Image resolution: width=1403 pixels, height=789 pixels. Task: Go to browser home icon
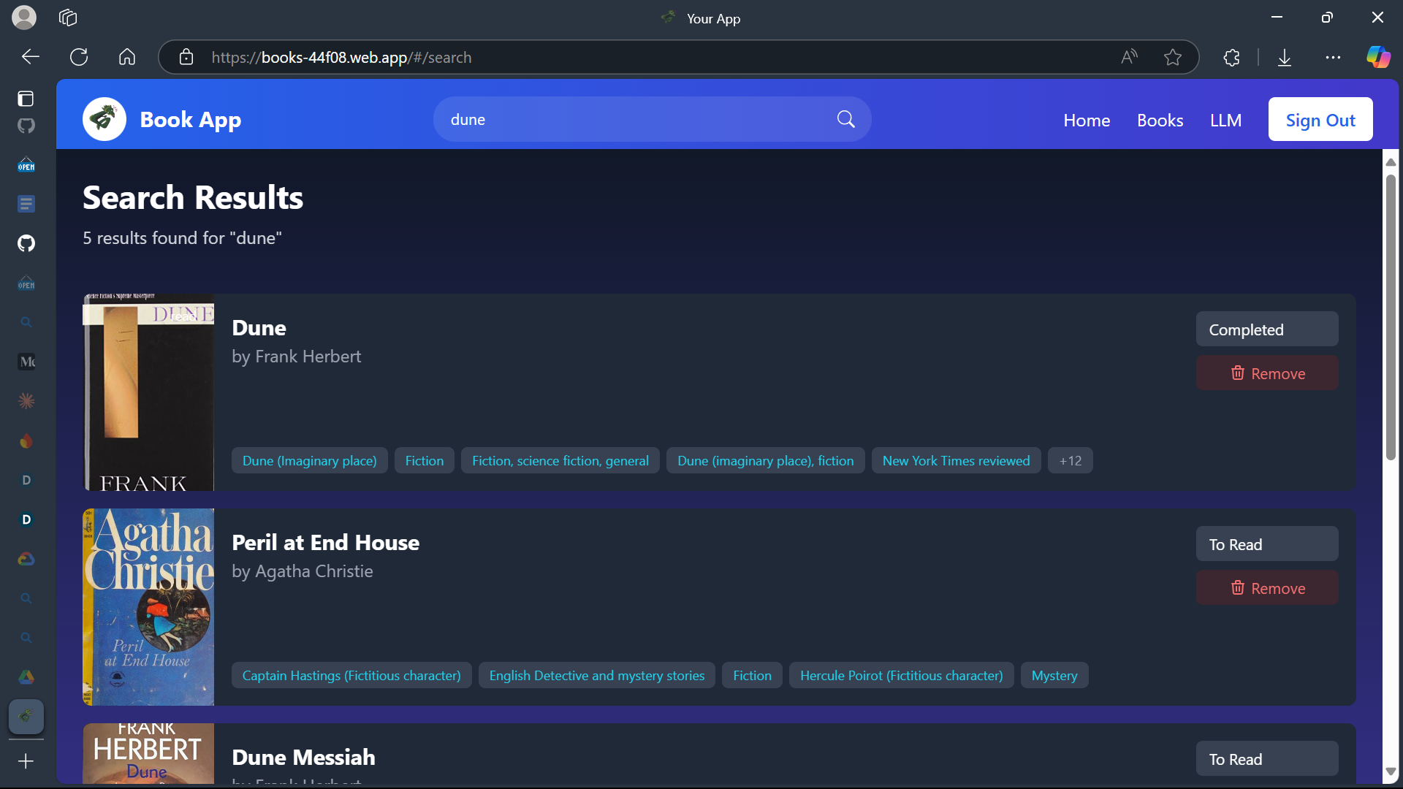[x=127, y=57]
